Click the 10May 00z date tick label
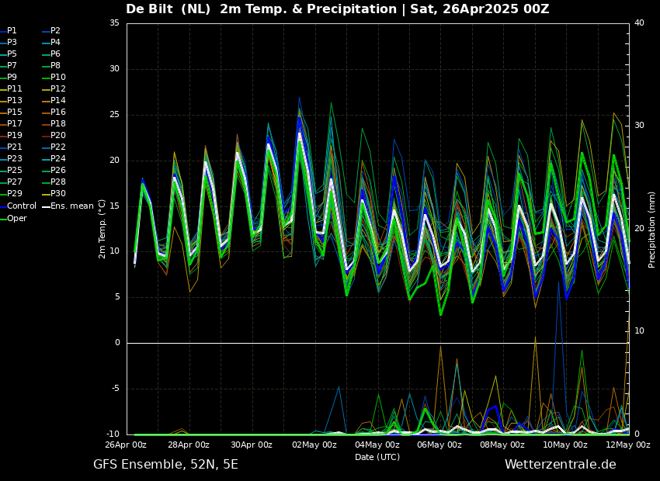This screenshot has height=481, width=660. pos(565,445)
